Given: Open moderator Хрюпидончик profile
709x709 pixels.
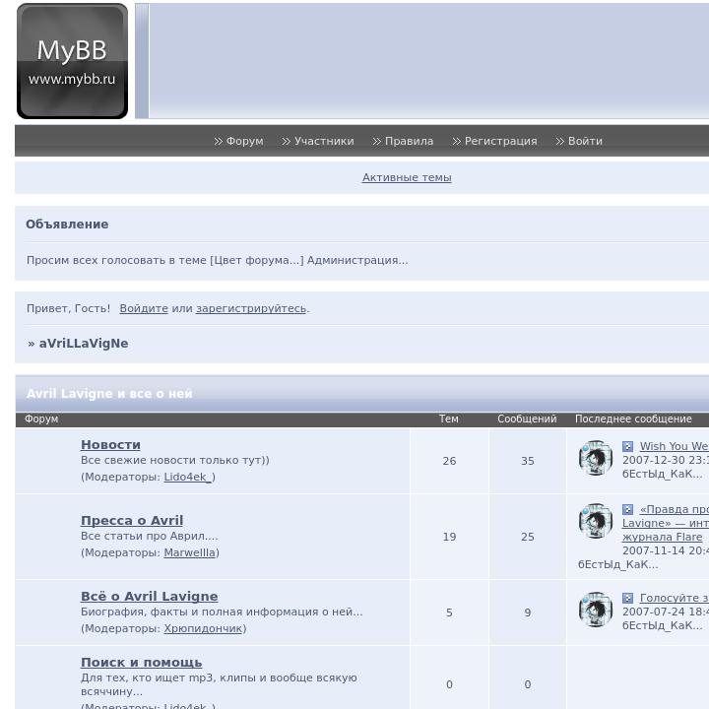Looking at the screenshot, I should point(203,628).
